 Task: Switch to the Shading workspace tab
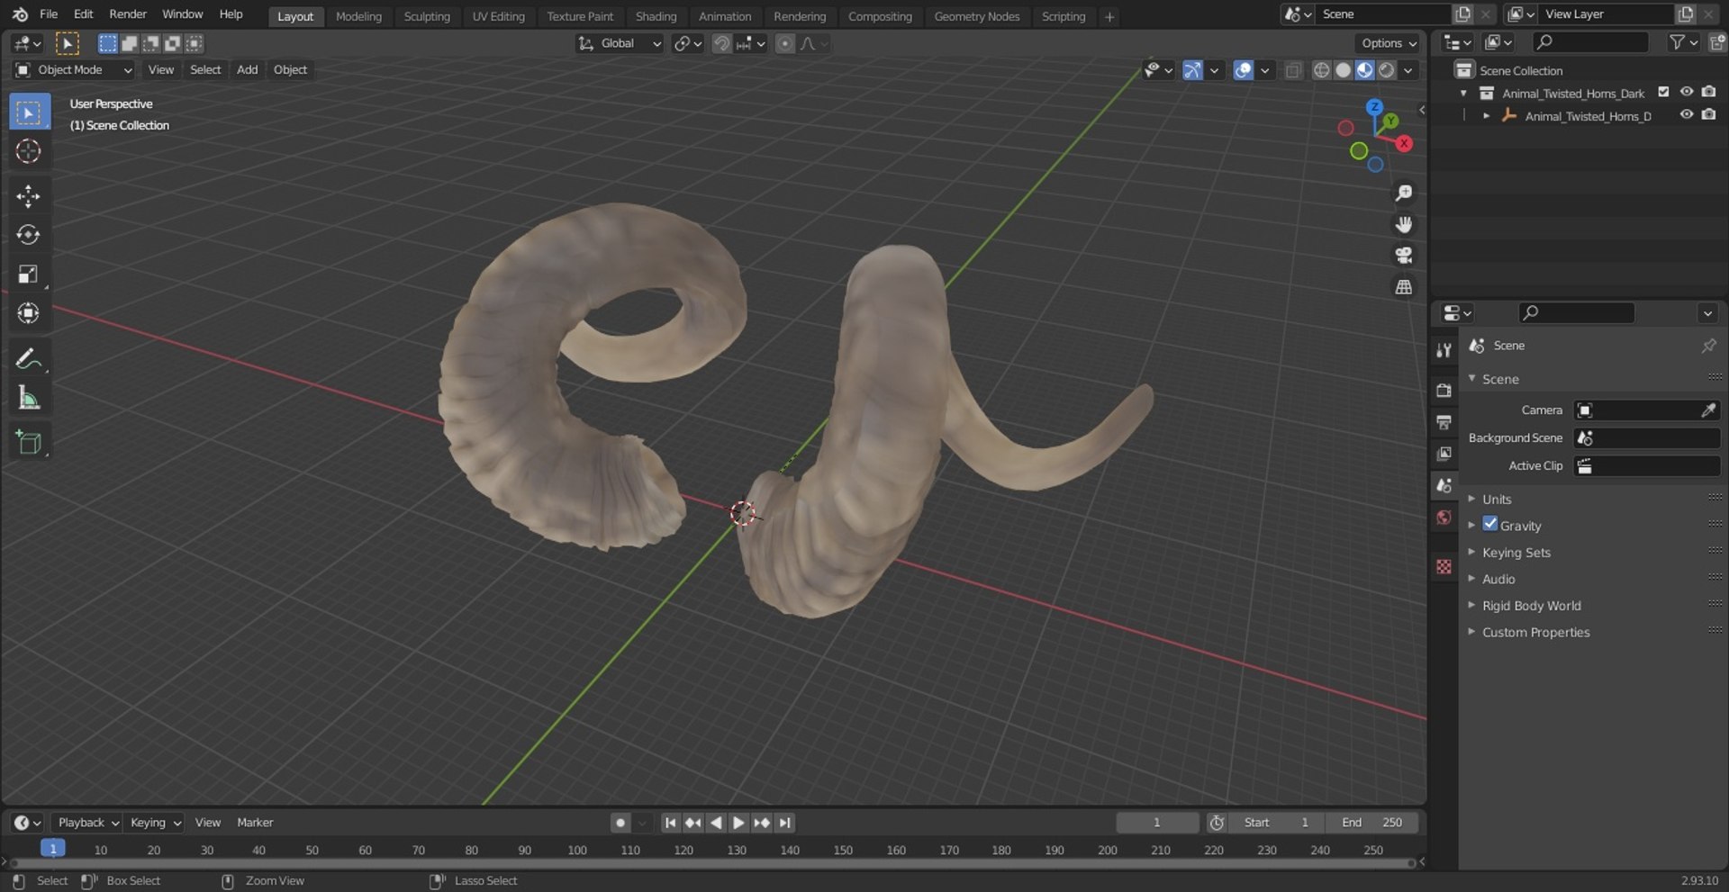(656, 16)
